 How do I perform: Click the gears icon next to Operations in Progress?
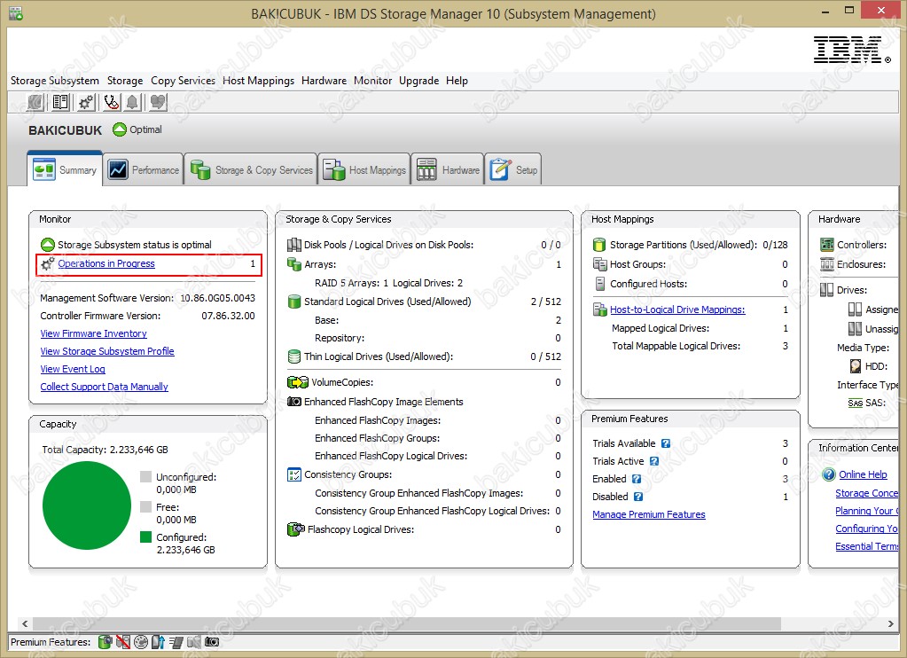pyautogui.click(x=47, y=264)
